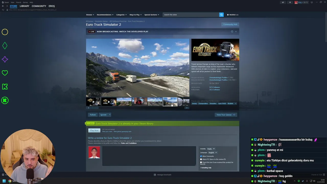This screenshot has width=327, height=184.
Task: Expand the Ways to Play dropdown
Action: click(135, 15)
